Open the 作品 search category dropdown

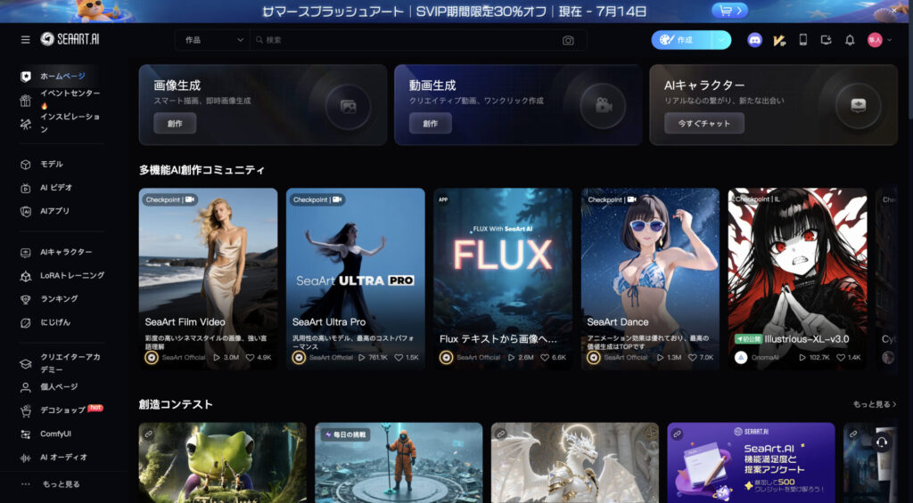212,40
